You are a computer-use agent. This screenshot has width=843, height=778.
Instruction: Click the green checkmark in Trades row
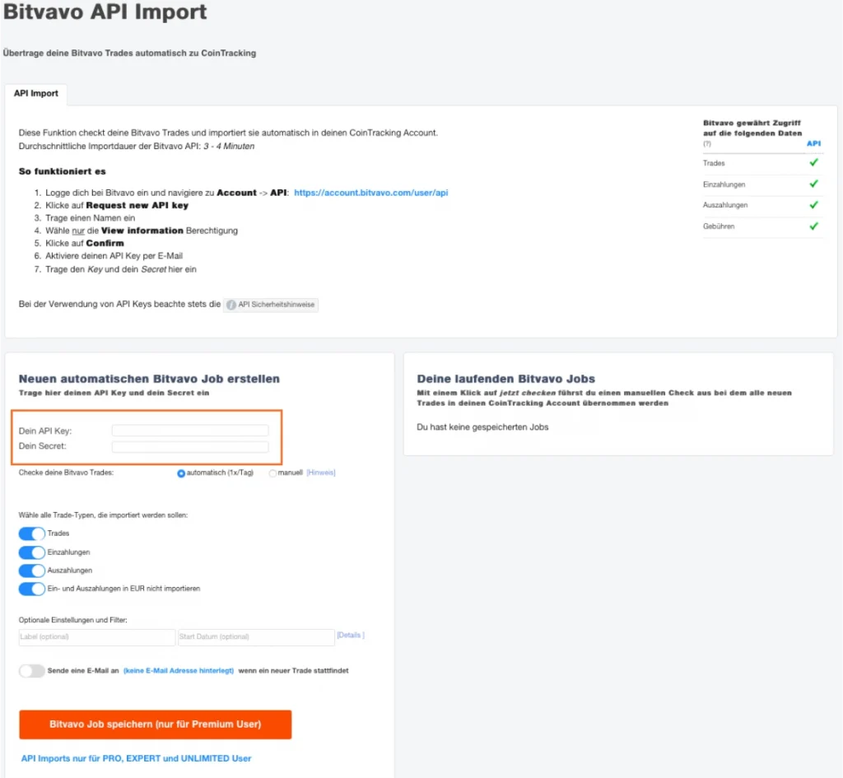click(813, 163)
